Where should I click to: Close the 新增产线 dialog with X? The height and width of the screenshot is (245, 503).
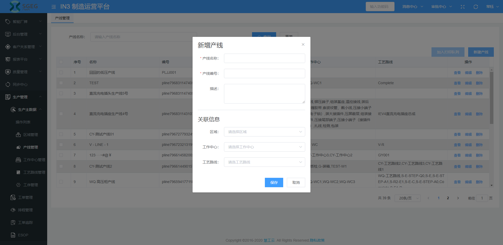tap(303, 44)
